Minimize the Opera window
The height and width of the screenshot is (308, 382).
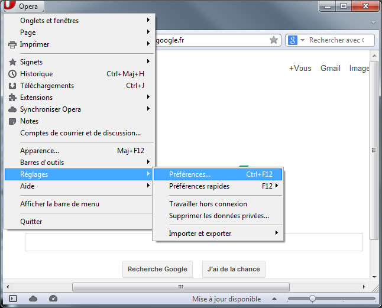[328, 6]
